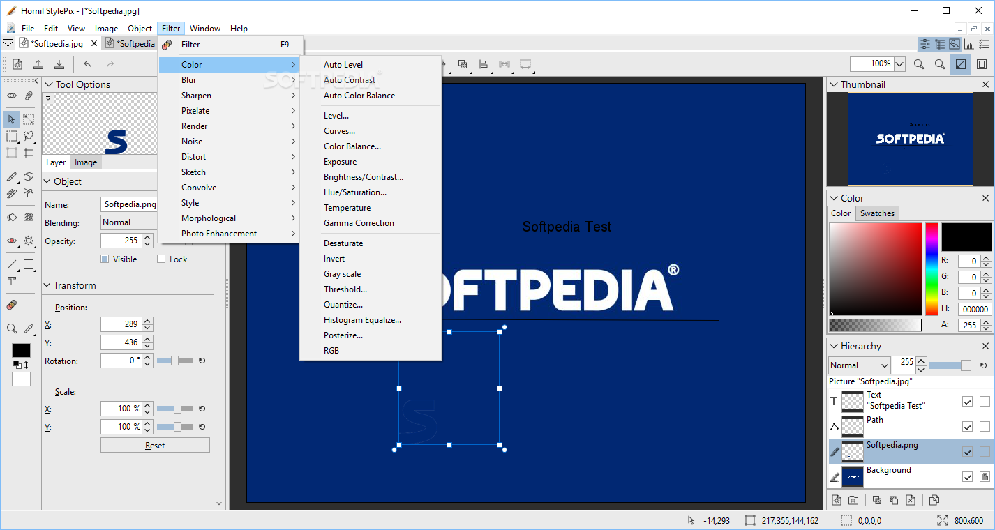Viewport: 995px width, 530px height.
Task: Select Invert in the Color submenu
Action: [371, 259]
